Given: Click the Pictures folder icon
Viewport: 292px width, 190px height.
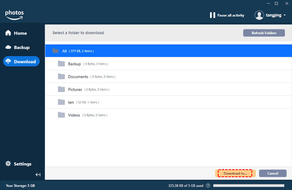Looking at the screenshot, I should click(x=61, y=89).
